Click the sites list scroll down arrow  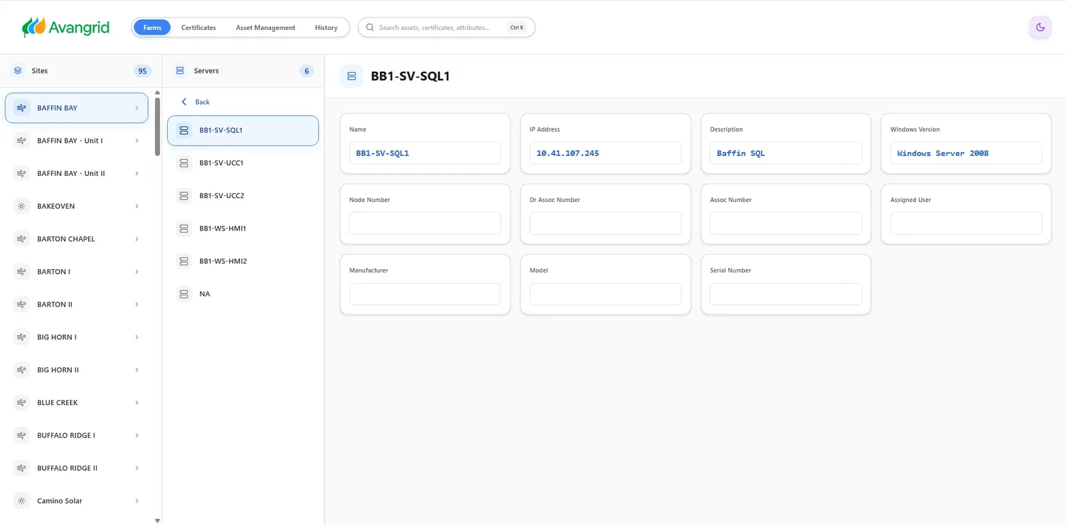(x=157, y=521)
